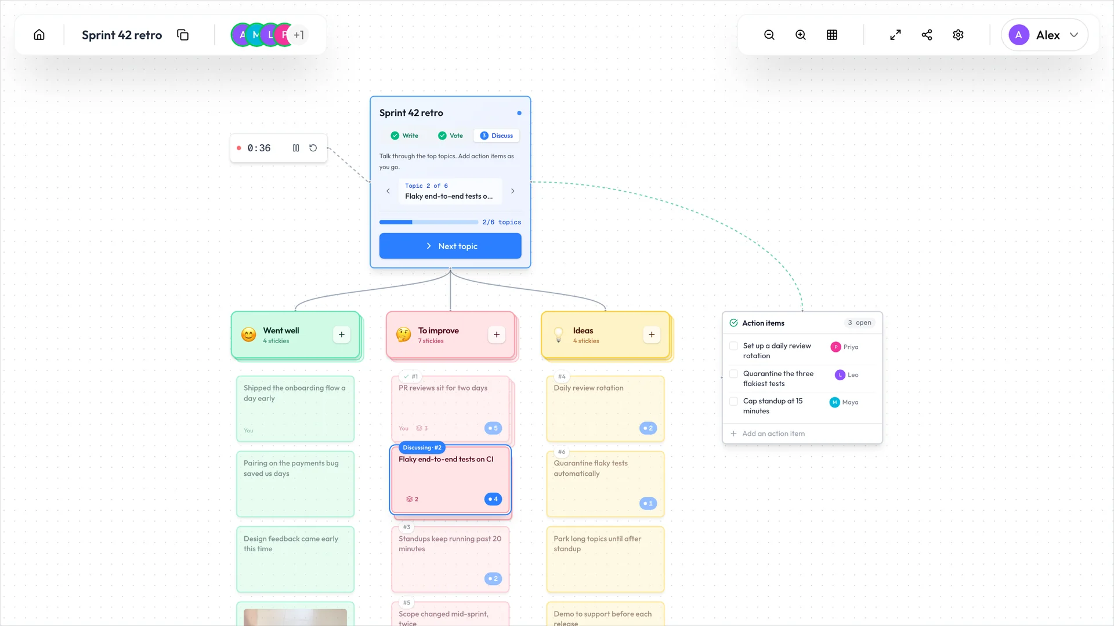Check off Set up a daily review rotation
1114x626 pixels.
(733, 346)
